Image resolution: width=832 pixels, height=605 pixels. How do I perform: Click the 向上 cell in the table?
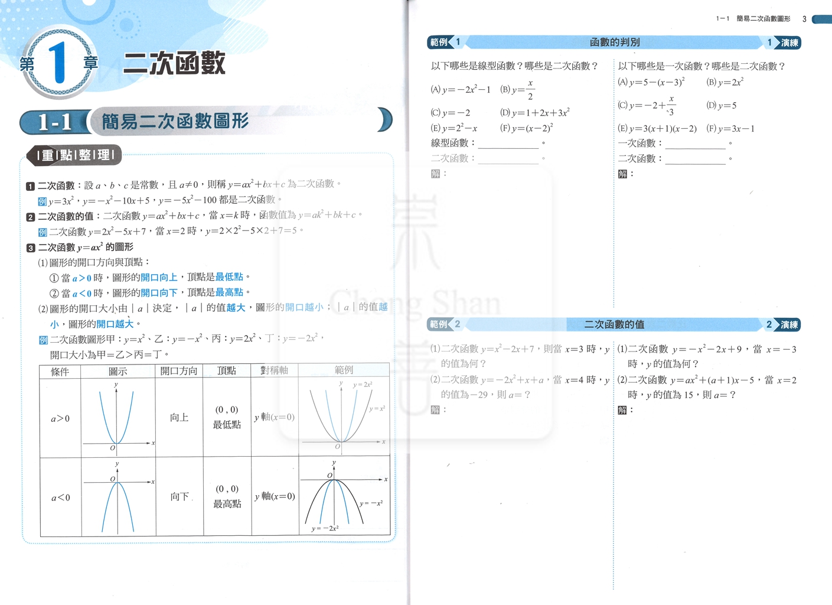180,418
